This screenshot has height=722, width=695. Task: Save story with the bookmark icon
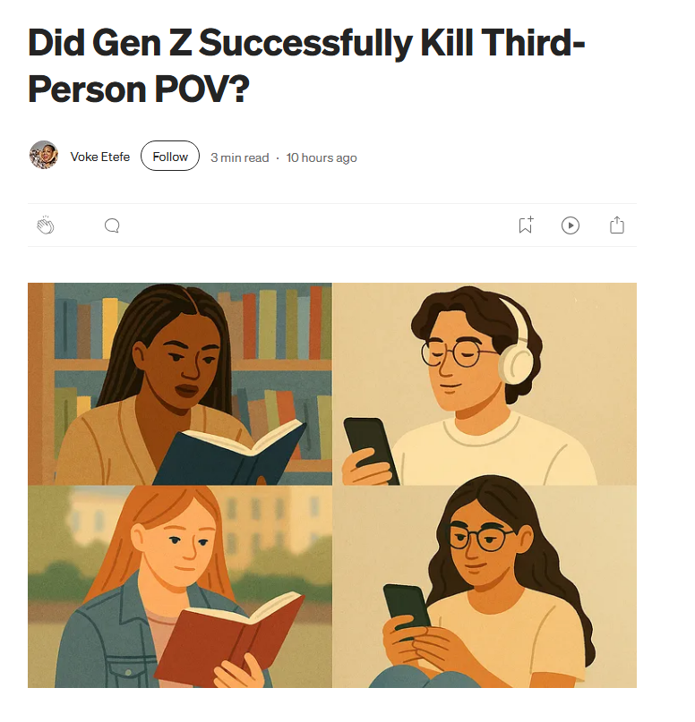tap(526, 225)
